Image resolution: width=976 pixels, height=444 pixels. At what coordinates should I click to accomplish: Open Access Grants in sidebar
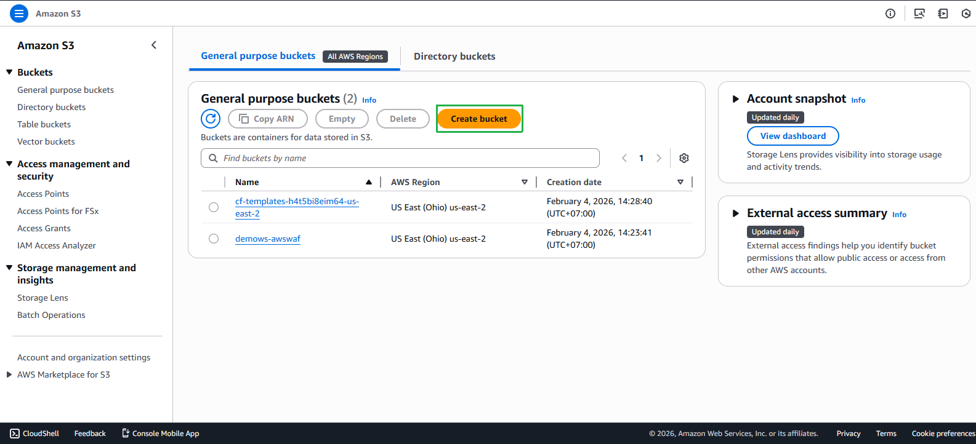44,228
